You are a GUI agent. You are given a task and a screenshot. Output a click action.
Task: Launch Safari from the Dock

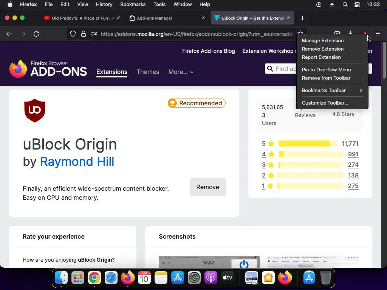[x=111, y=278]
